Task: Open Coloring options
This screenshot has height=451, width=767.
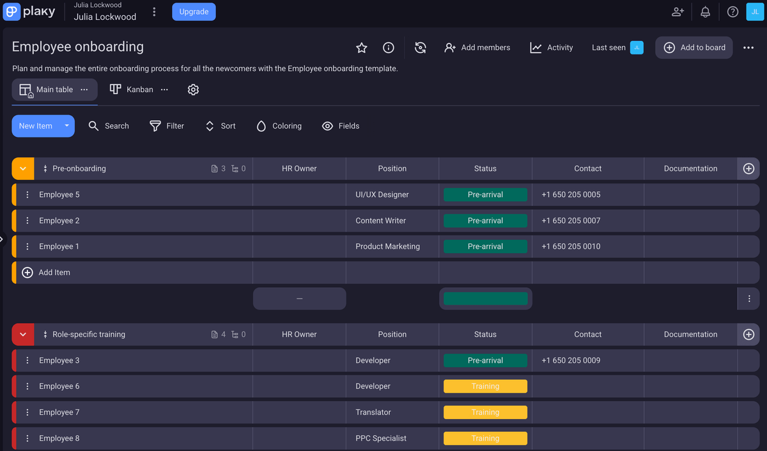Action: pyautogui.click(x=279, y=126)
